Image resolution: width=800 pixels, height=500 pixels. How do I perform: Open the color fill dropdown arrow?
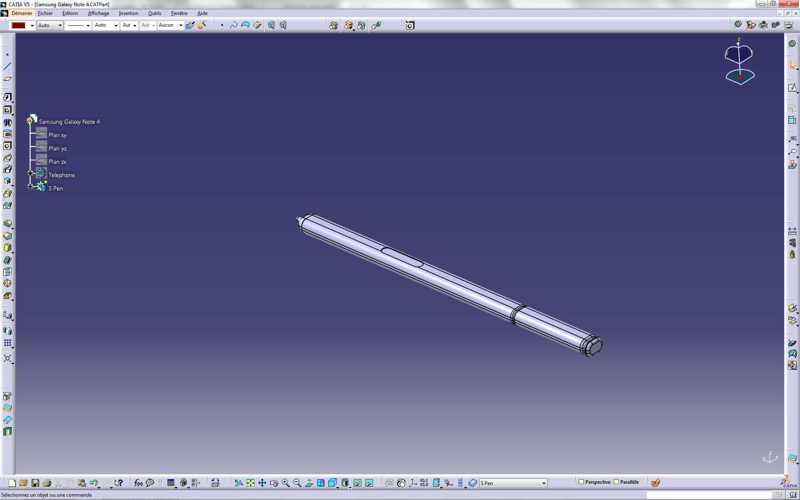click(x=32, y=25)
